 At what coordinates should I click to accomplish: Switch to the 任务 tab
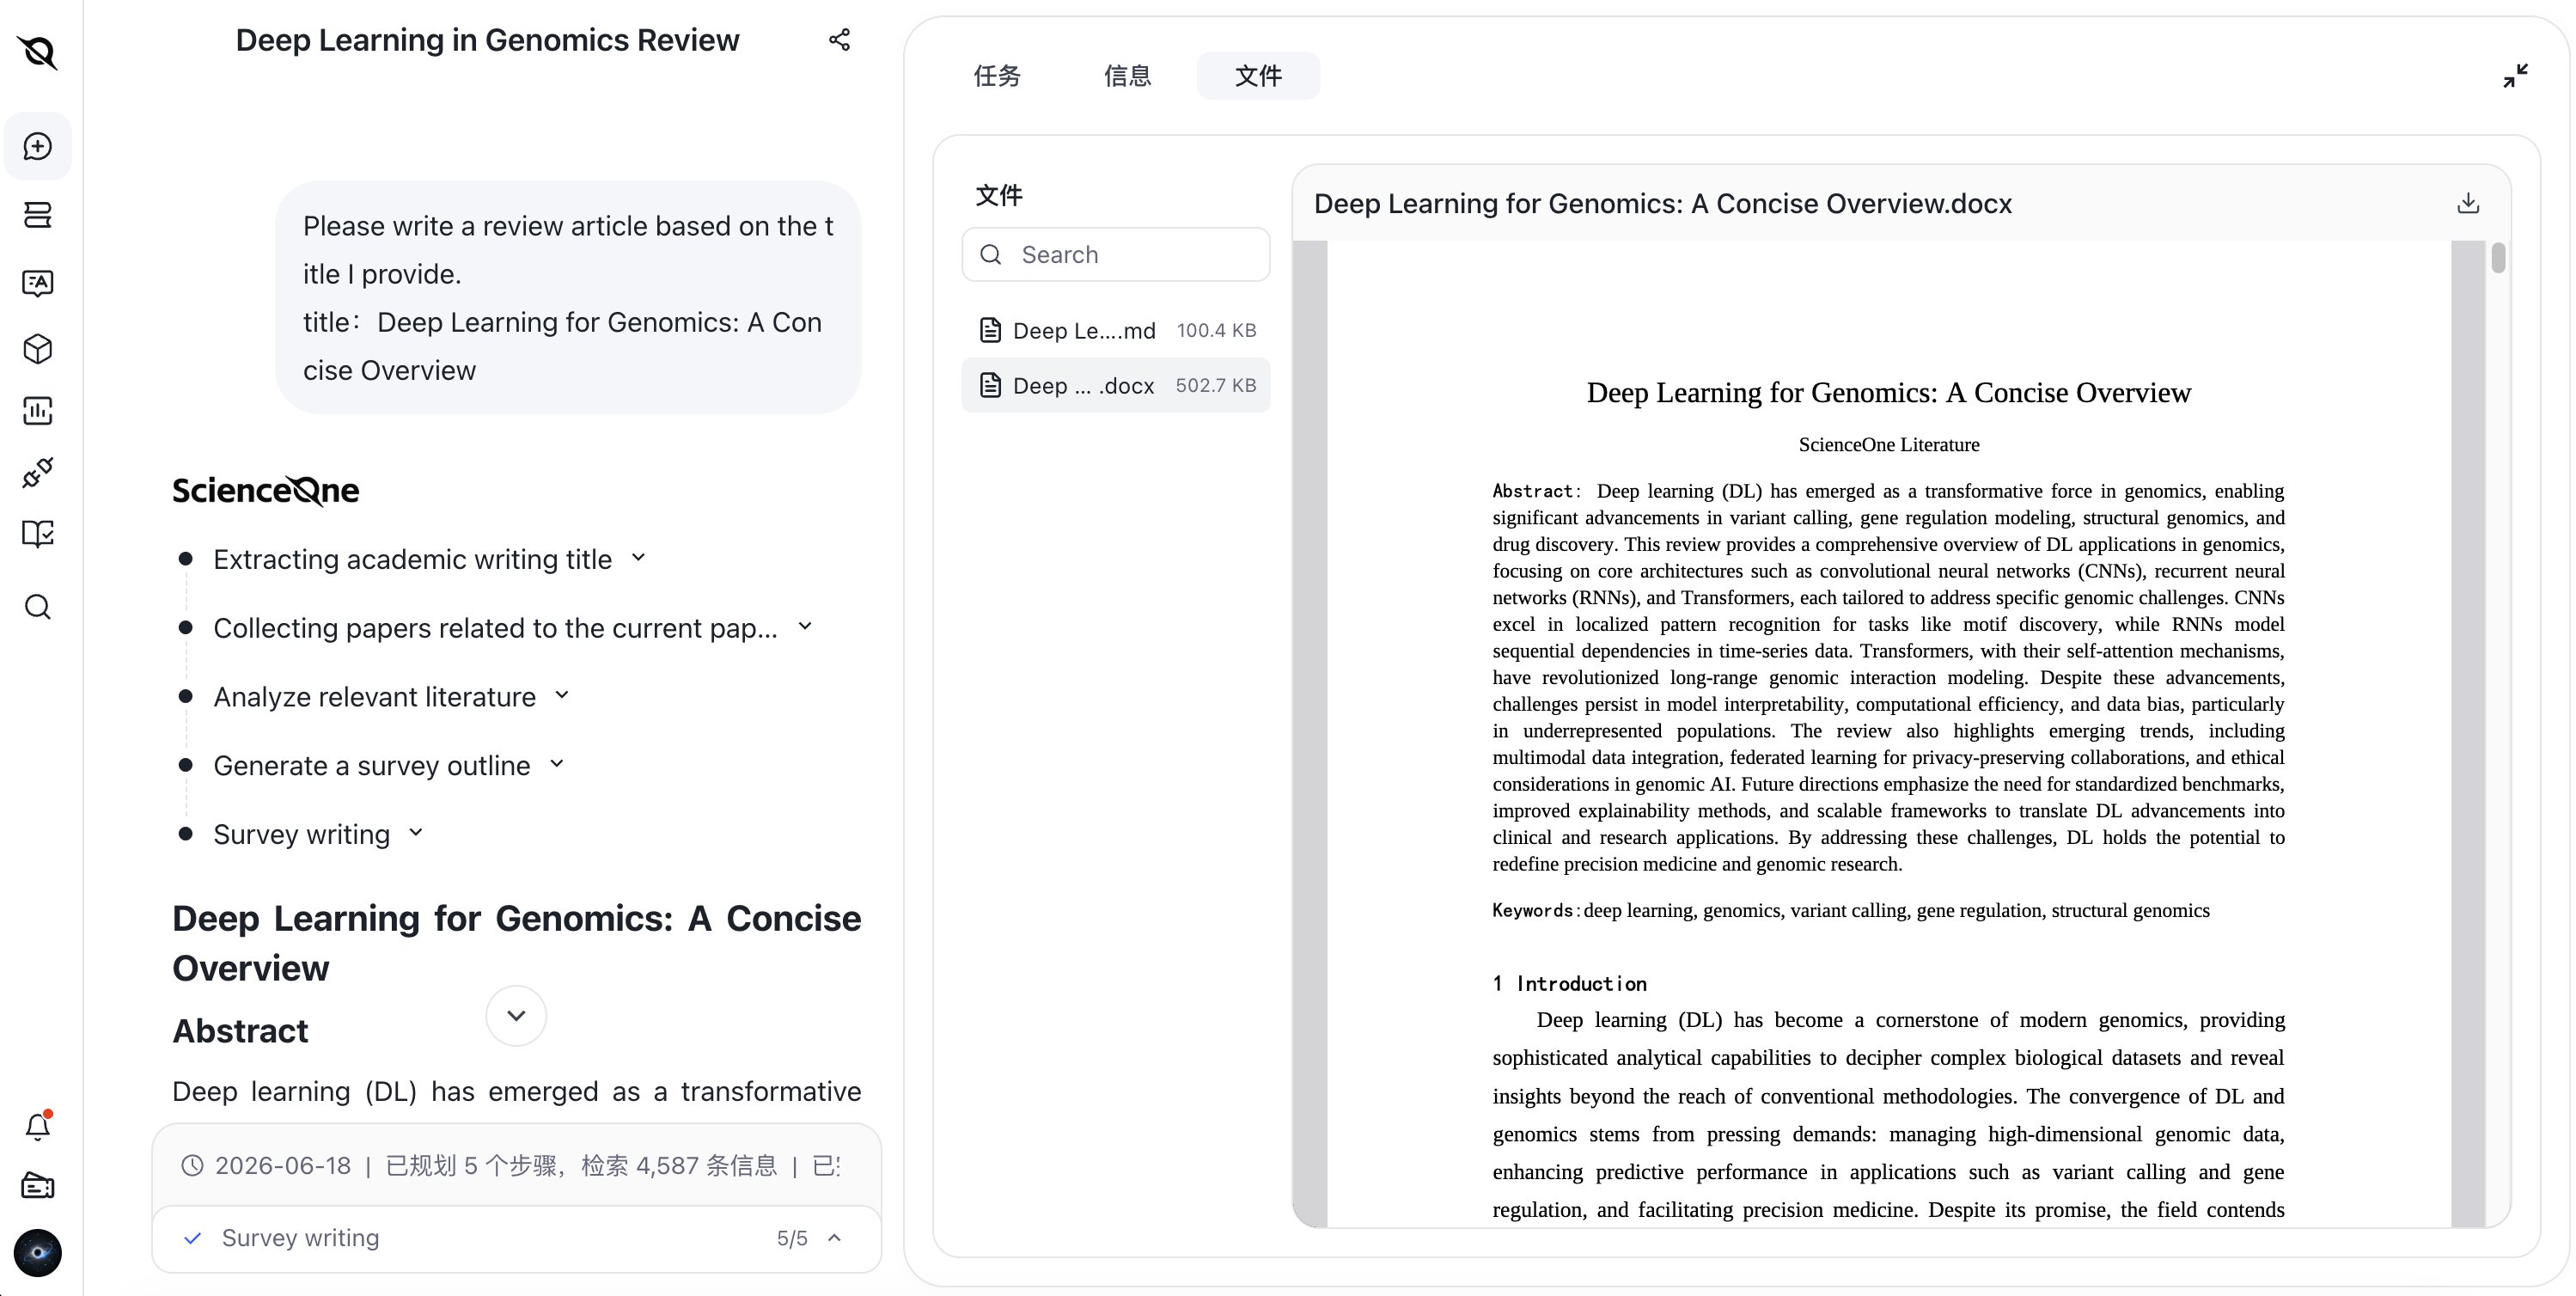(997, 76)
